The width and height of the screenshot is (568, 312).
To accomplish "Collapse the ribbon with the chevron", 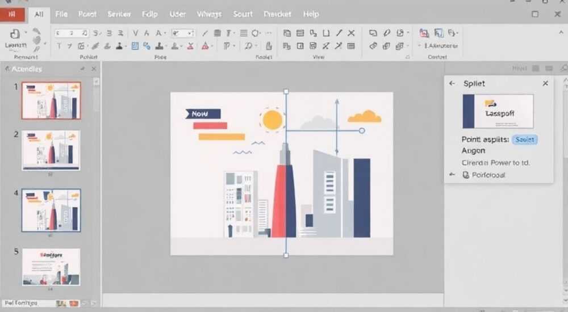I will tap(561, 32).
